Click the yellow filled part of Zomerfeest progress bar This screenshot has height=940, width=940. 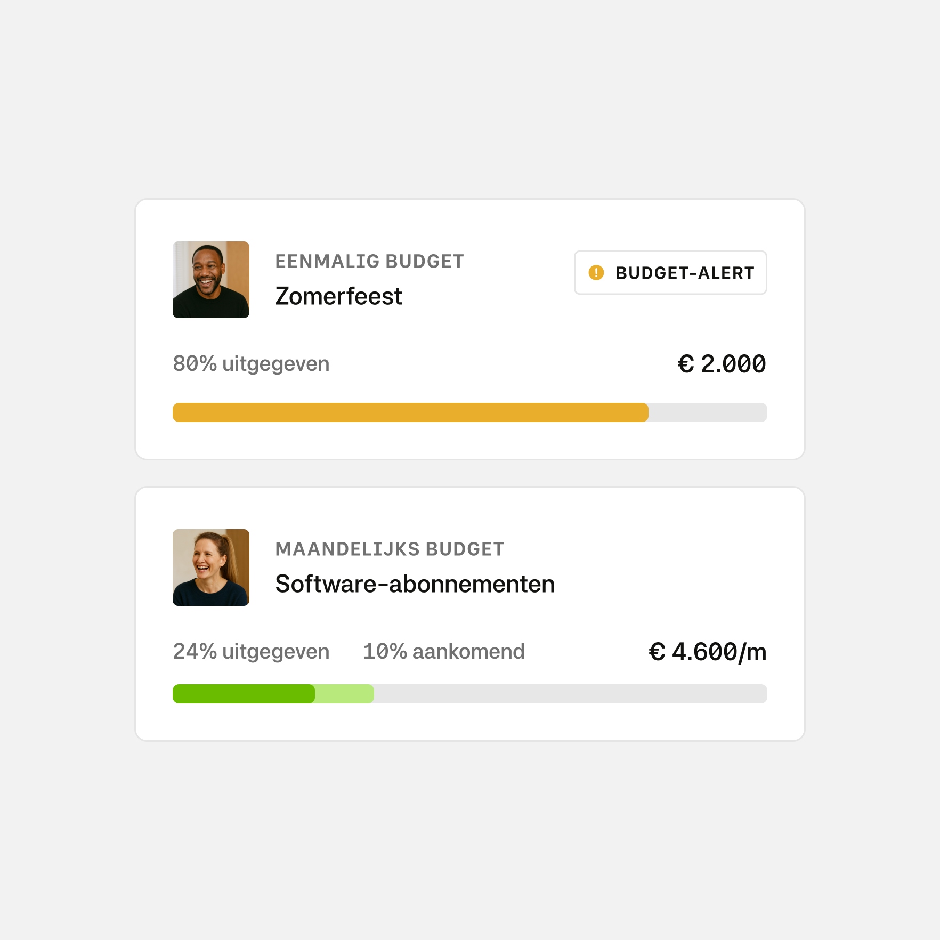[410, 412]
